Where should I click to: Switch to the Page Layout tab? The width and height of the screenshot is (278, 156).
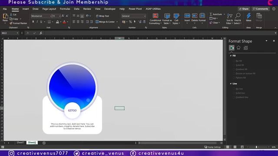pos(49,9)
